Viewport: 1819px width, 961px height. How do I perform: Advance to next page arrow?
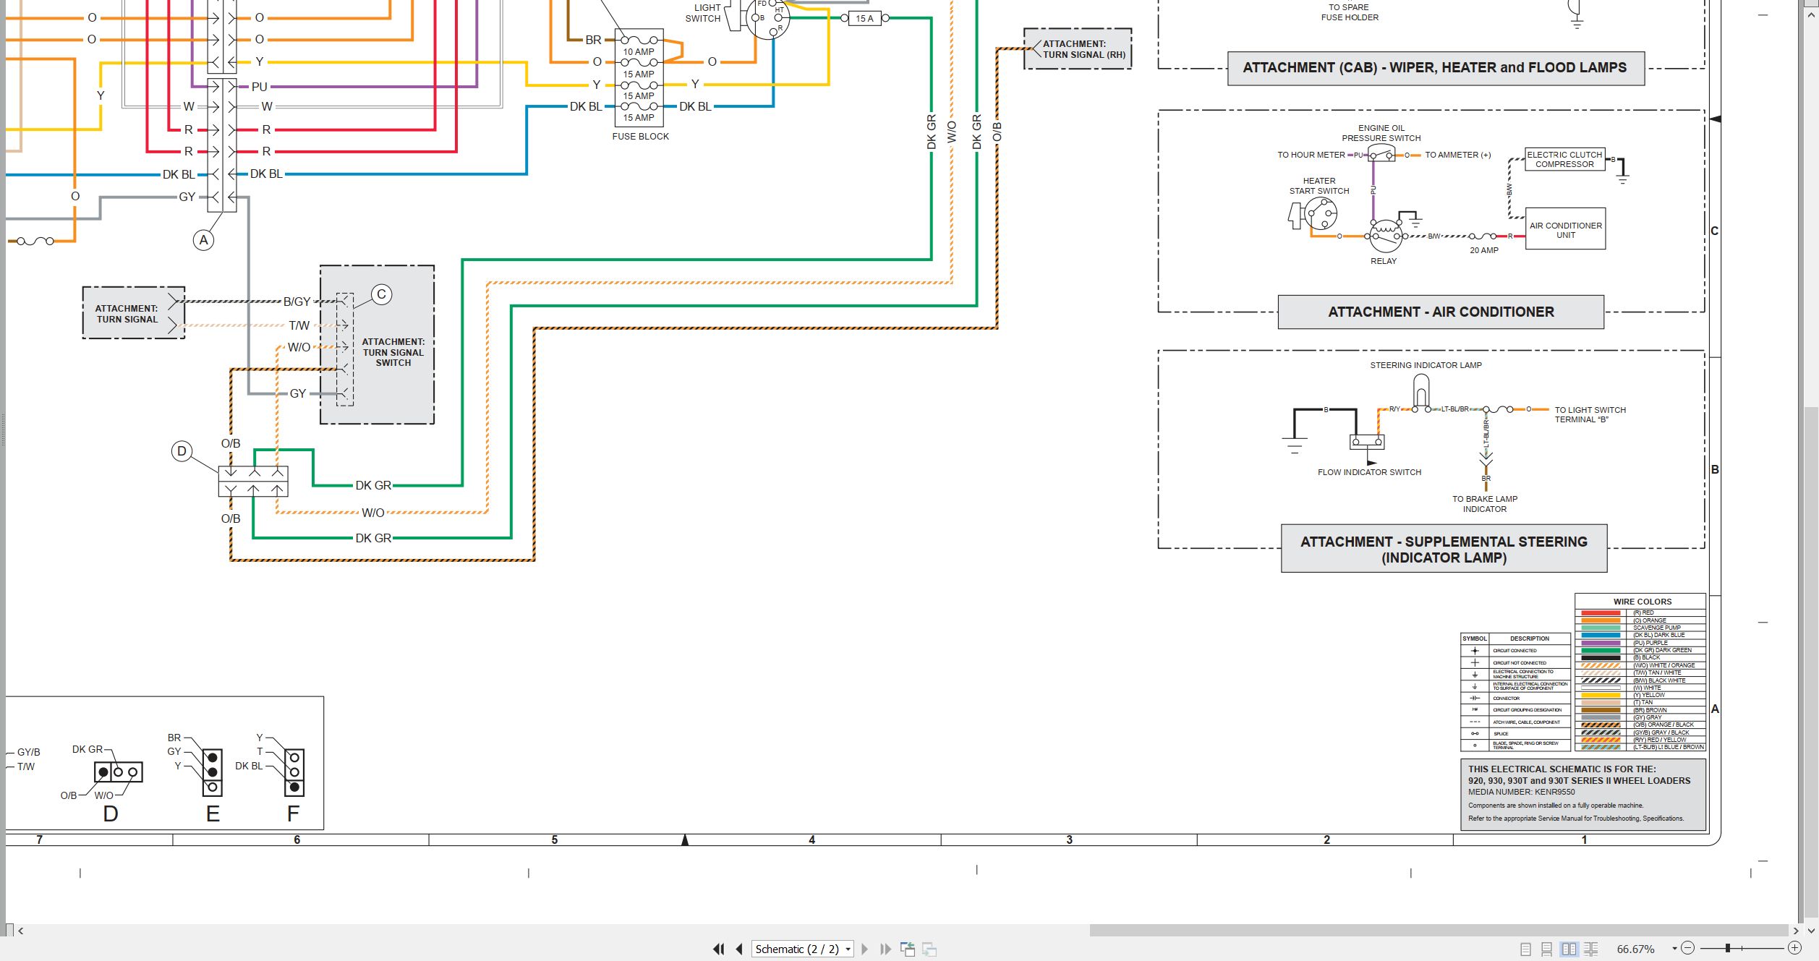[864, 949]
